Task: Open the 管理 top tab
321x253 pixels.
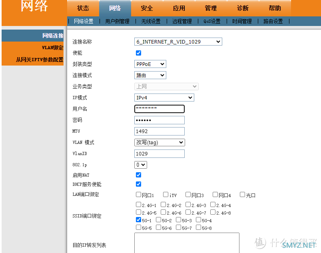Action: (x=211, y=8)
